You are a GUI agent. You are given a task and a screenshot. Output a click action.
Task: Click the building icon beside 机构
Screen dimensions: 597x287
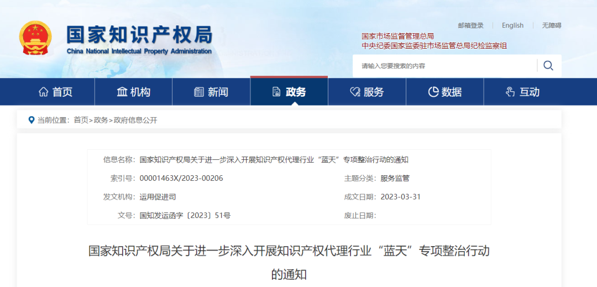(x=122, y=92)
